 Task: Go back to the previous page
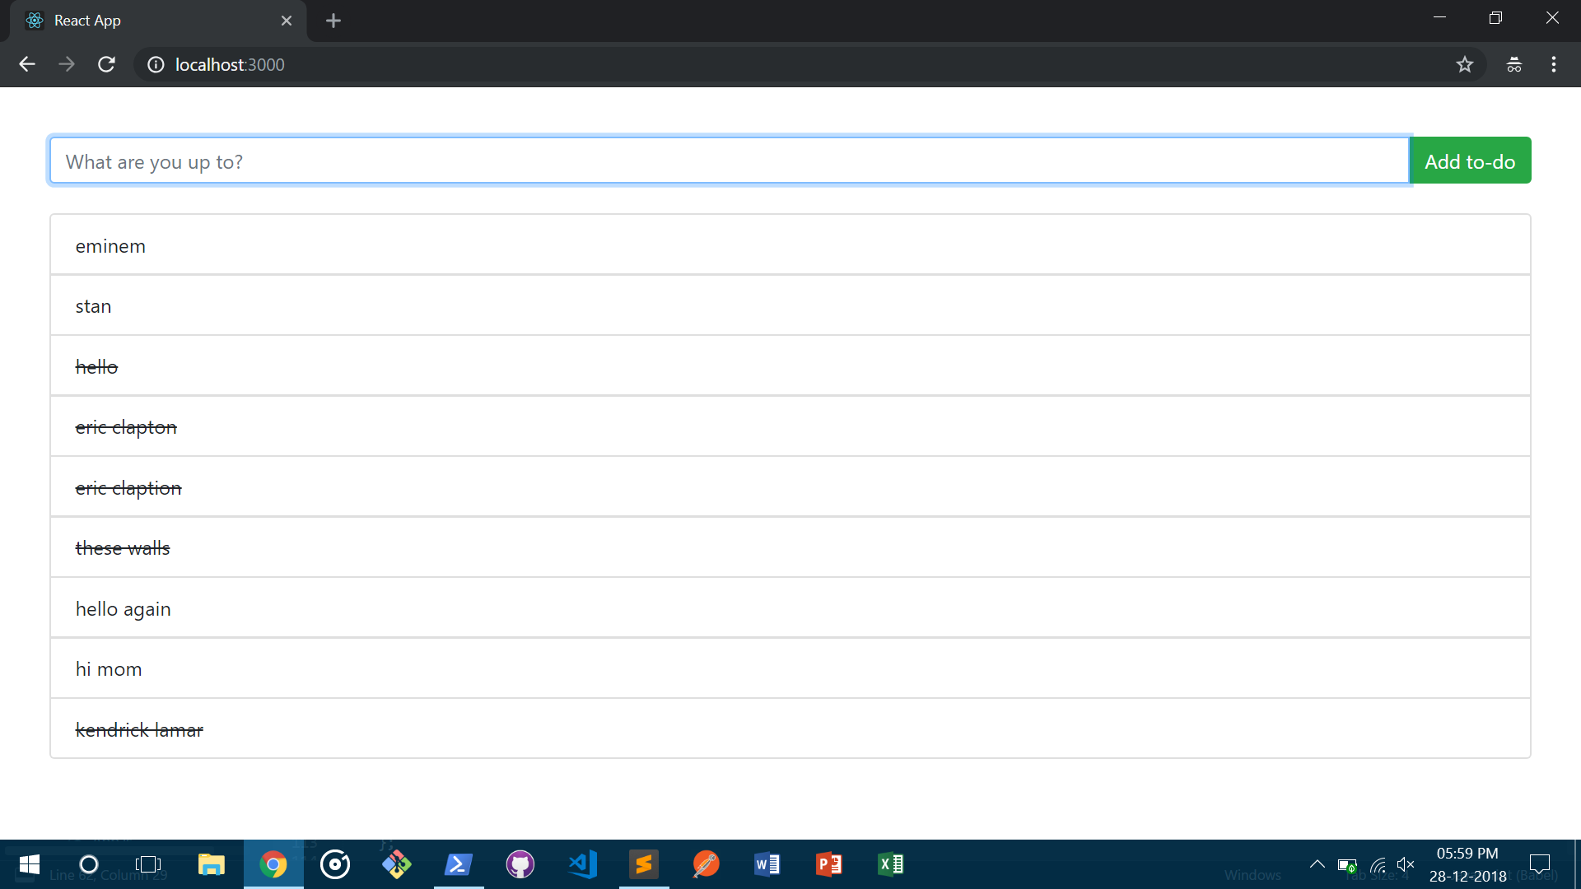tap(27, 64)
